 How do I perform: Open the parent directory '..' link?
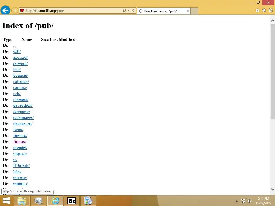(15, 46)
